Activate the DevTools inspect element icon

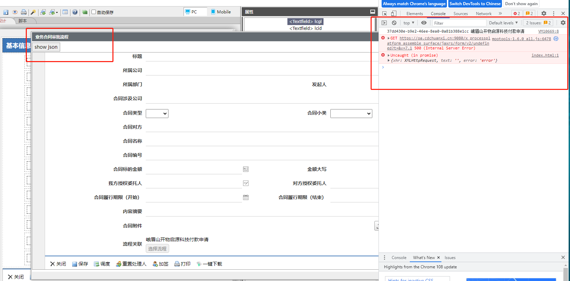click(x=385, y=13)
